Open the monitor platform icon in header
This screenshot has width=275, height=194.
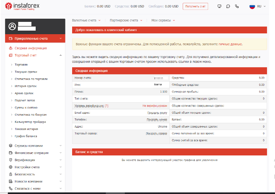219,6
